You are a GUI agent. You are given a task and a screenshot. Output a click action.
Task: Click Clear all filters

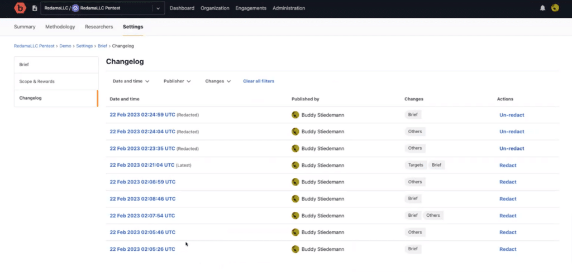click(259, 81)
